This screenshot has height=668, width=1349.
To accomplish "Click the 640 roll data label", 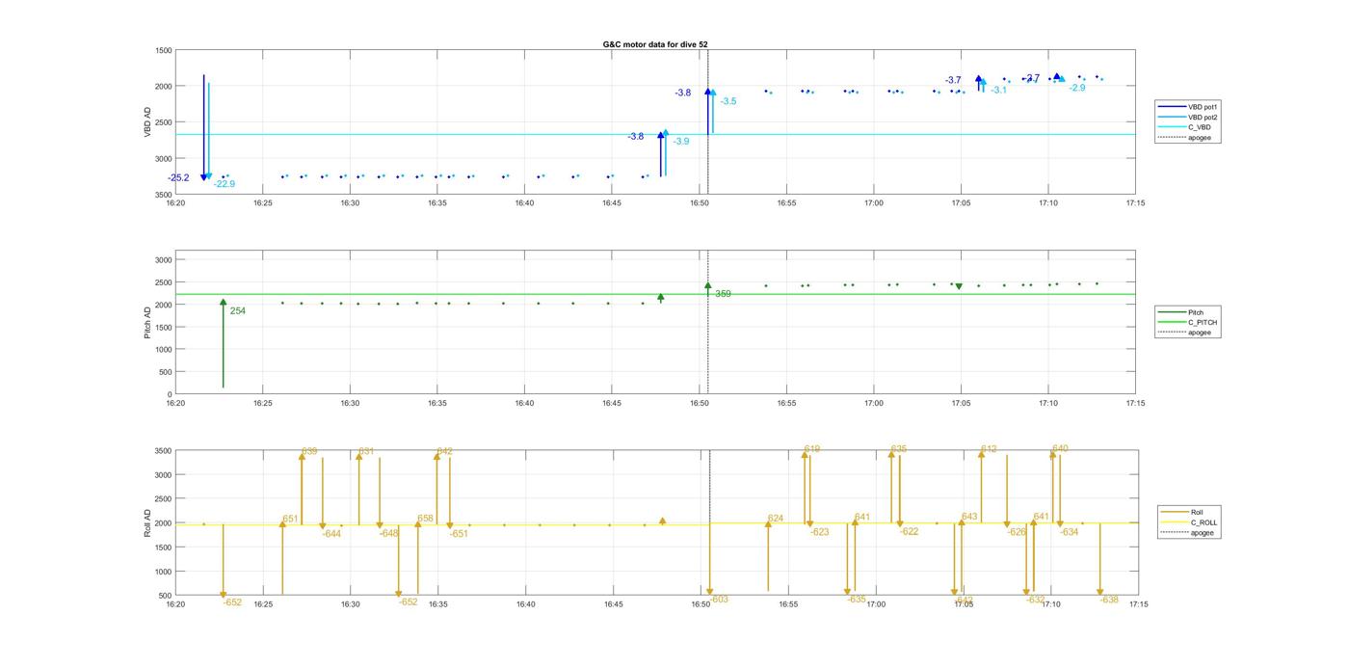I will click(x=1060, y=448).
